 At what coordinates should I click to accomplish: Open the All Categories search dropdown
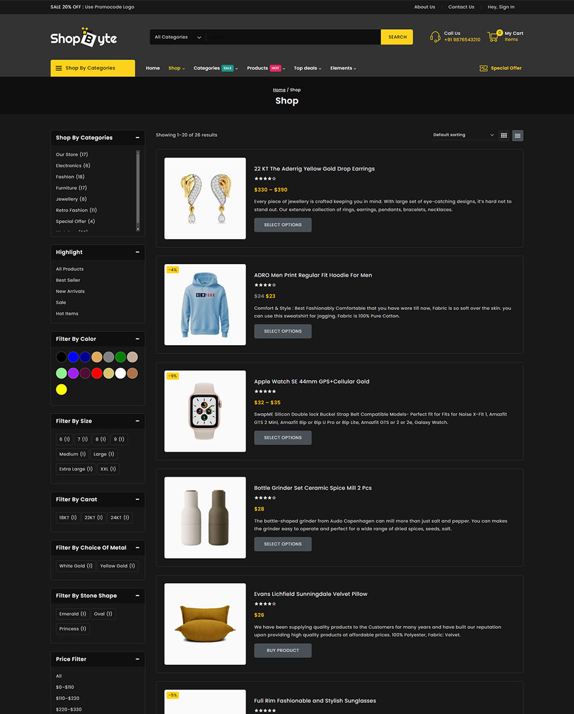pyautogui.click(x=177, y=37)
